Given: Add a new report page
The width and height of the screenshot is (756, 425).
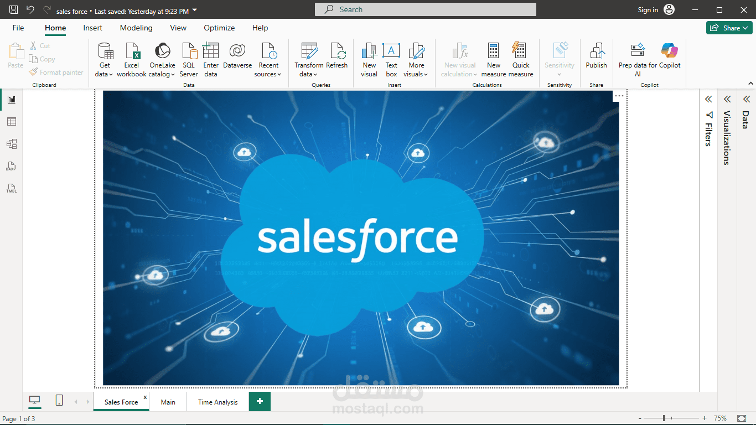Looking at the screenshot, I should click(260, 401).
